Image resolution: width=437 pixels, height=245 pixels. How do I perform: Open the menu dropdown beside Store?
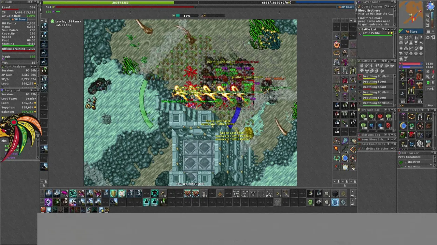430,32
